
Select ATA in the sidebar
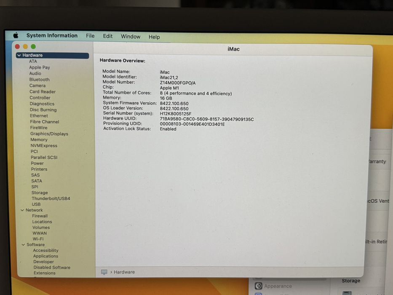pos(33,62)
